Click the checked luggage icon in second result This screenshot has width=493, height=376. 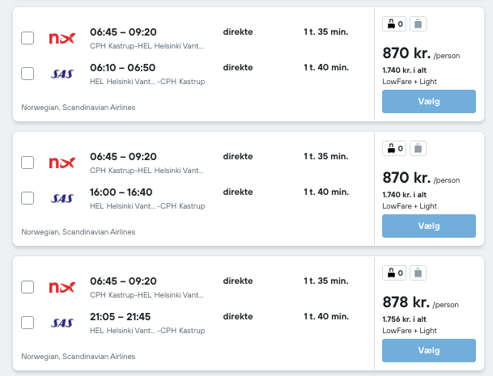(418, 148)
